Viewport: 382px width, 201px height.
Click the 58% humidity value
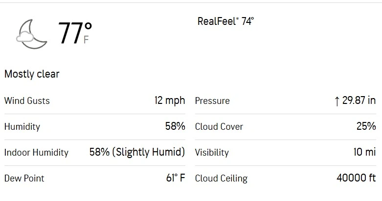point(175,126)
